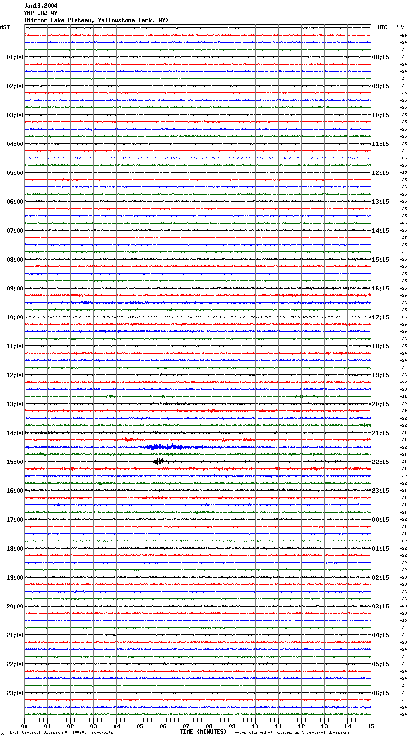409x739 pixels.
Task: Select the 03:00 MST time label
Action: pyautogui.click(x=15, y=115)
